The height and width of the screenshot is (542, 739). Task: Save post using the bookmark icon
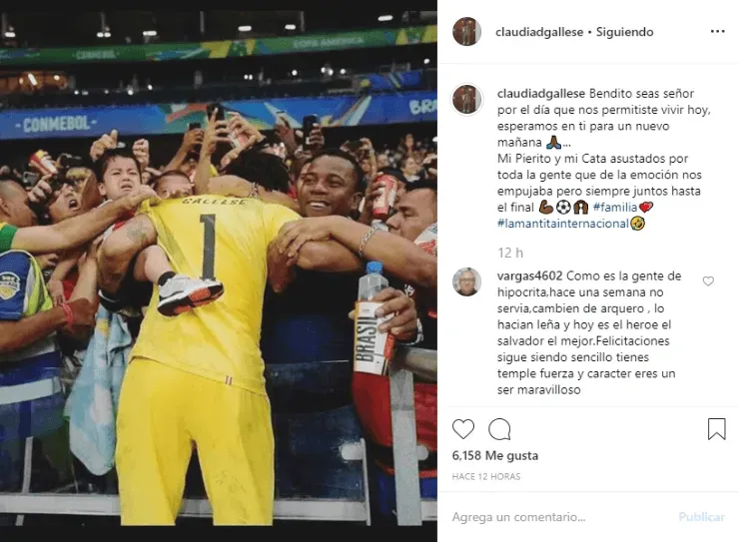[716, 429]
